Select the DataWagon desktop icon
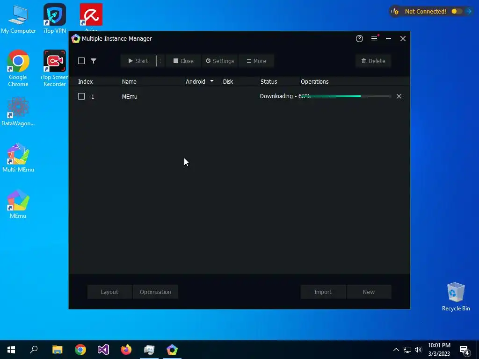The height and width of the screenshot is (359, 479). tap(18, 111)
